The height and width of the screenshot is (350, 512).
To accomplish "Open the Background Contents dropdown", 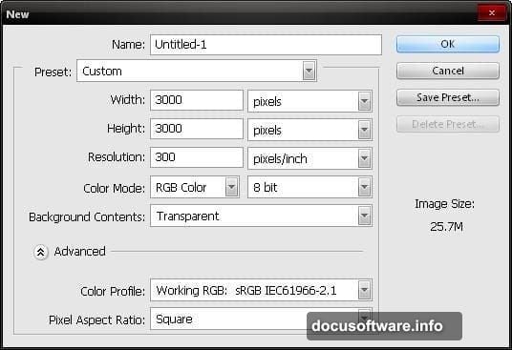I will coord(261,216).
